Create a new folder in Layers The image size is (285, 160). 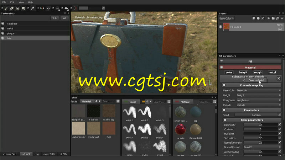[x=273, y=18]
